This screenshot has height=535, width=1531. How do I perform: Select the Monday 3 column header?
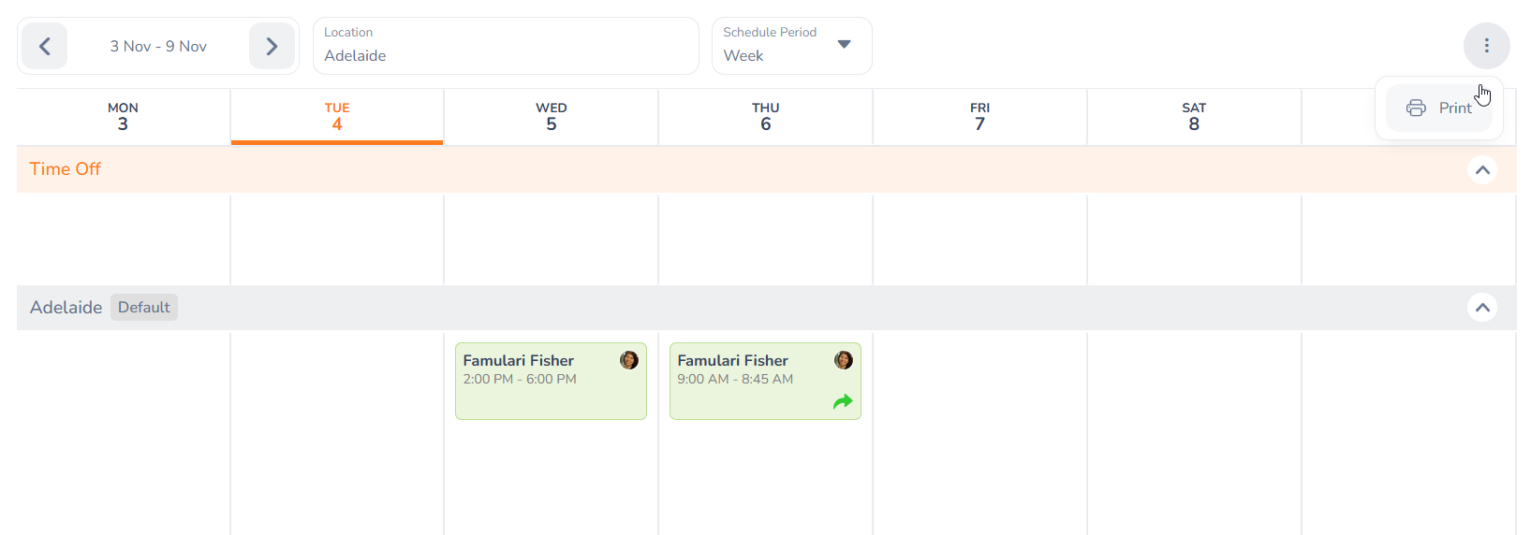(123, 117)
